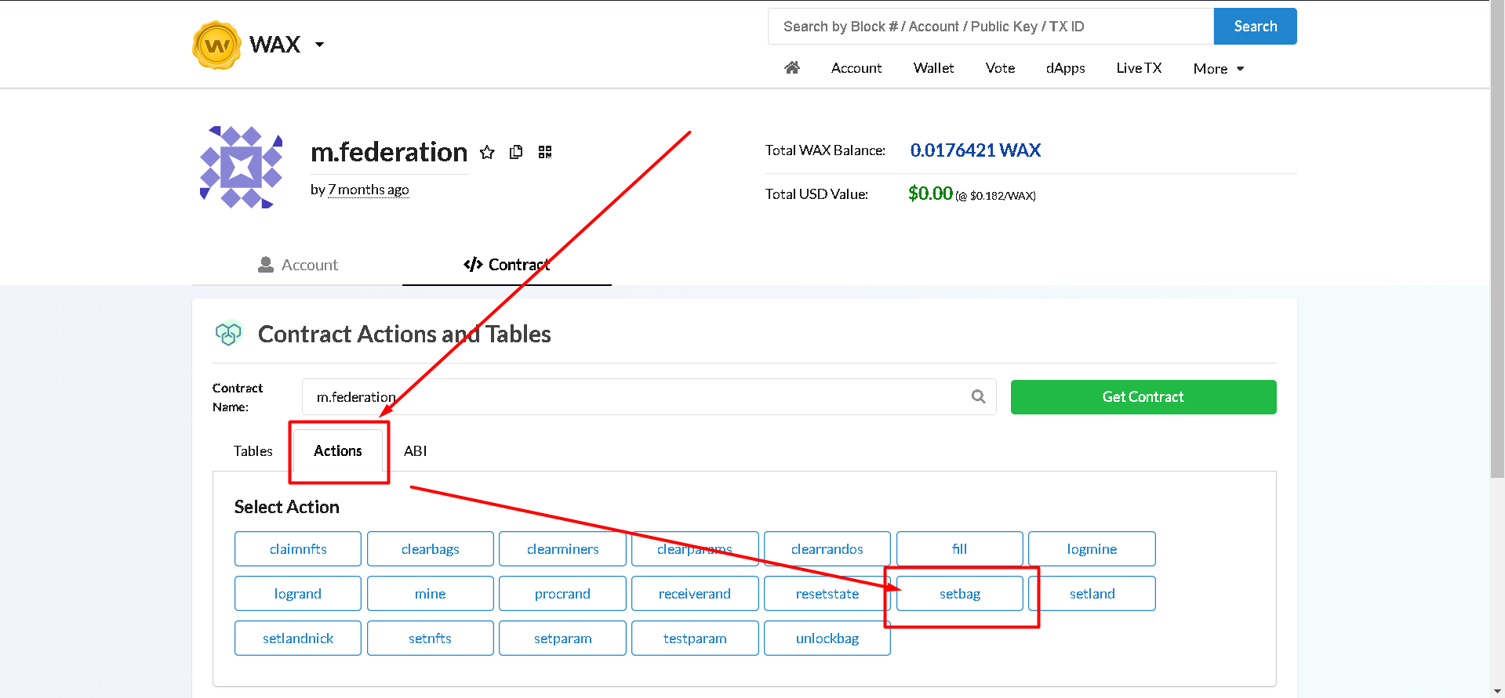
Task: Click the $0.00 USD value
Action: coord(930,193)
